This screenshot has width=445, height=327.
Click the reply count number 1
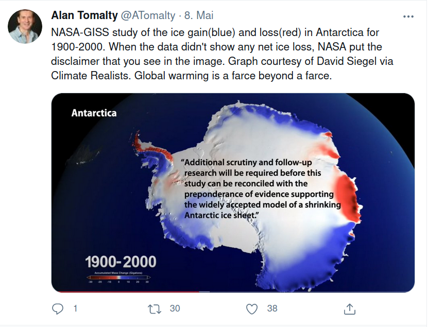click(75, 308)
